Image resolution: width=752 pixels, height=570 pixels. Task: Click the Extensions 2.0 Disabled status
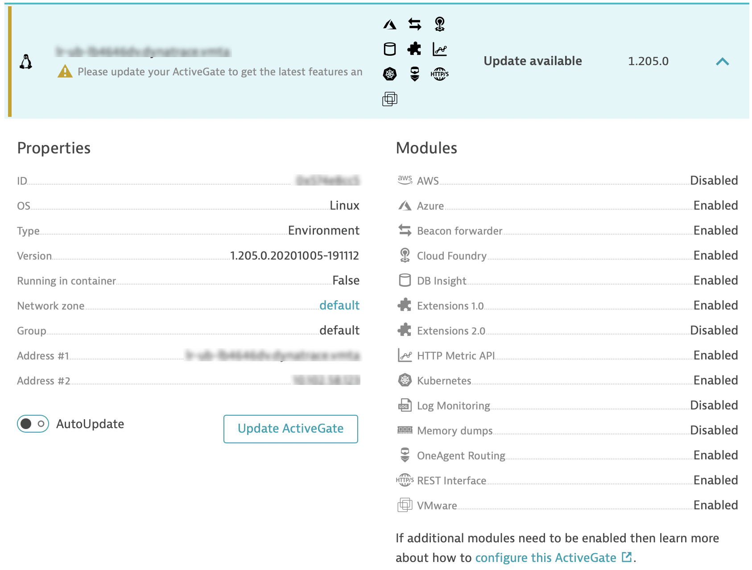(714, 330)
